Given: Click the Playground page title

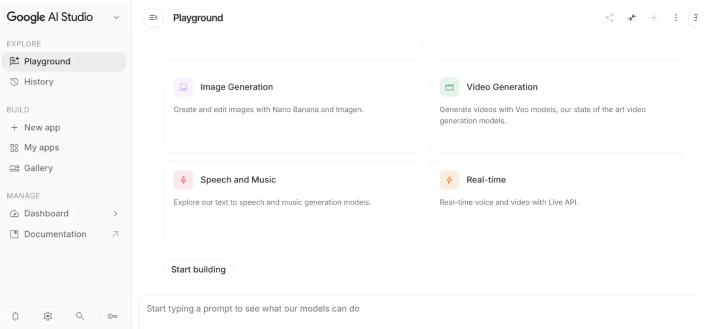Looking at the screenshot, I should 198,18.
